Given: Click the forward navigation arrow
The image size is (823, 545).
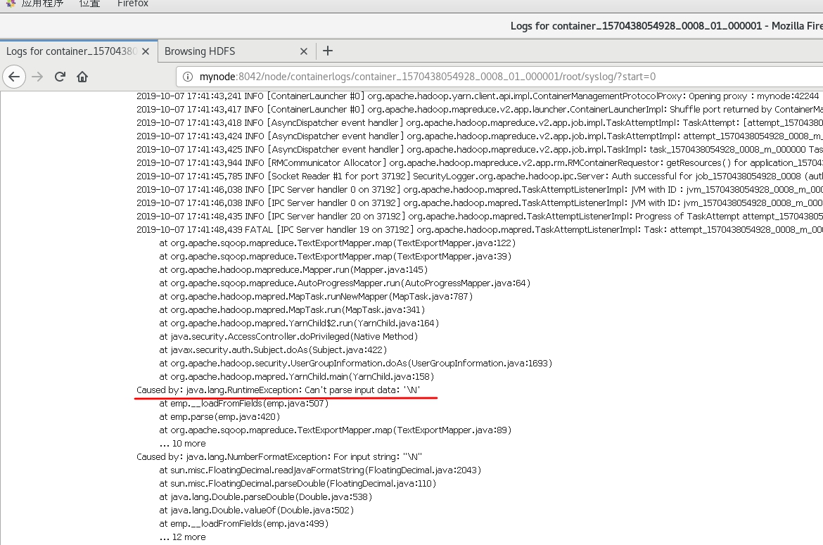Looking at the screenshot, I should coord(37,77).
